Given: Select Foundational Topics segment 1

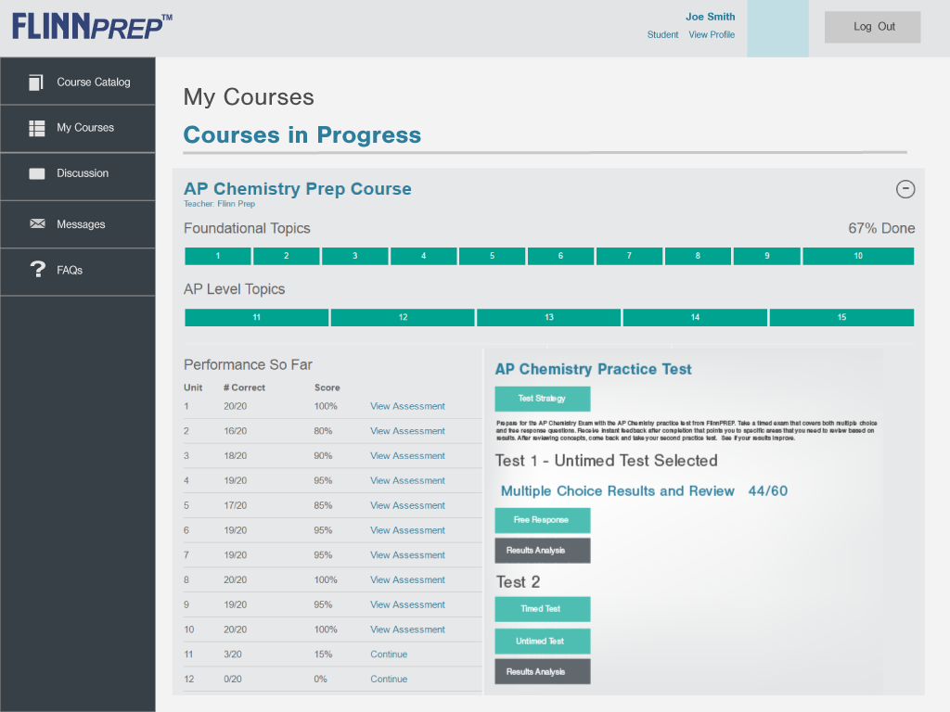Looking at the screenshot, I should tap(217, 256).
